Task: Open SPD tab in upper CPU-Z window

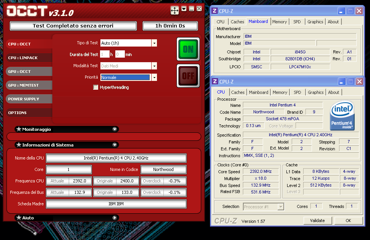Action: tap(297, 22)
